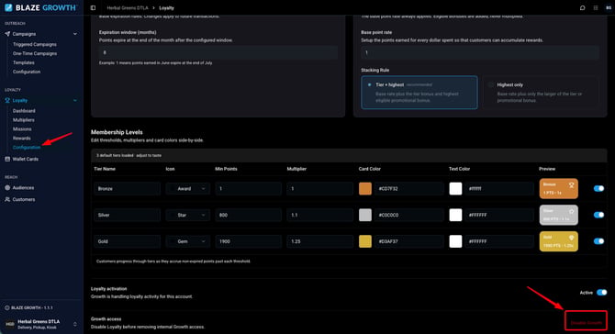Select the Tier + highest stacking rule
Viewport: 615px width, 334px height.
click(419, 93)
